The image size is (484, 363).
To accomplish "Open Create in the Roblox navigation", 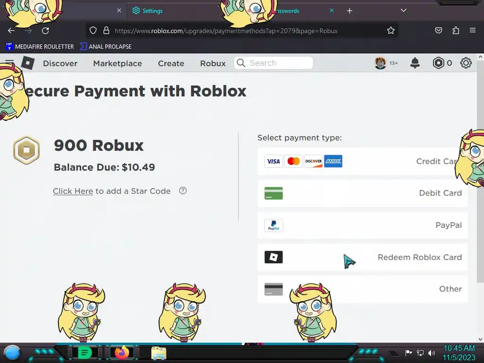I will 171,63.
